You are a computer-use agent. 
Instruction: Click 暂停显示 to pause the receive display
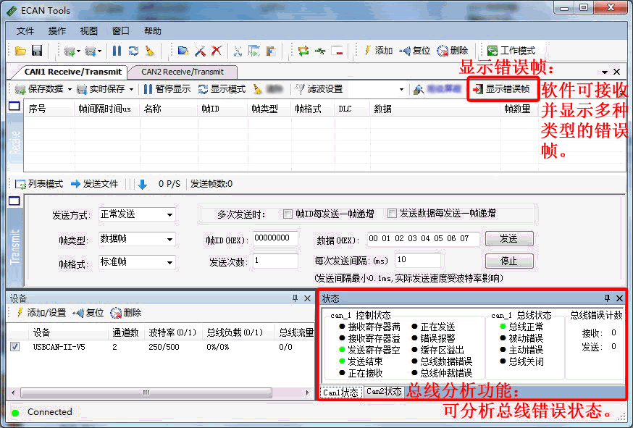pyautogui.click(x=167, y=89)
